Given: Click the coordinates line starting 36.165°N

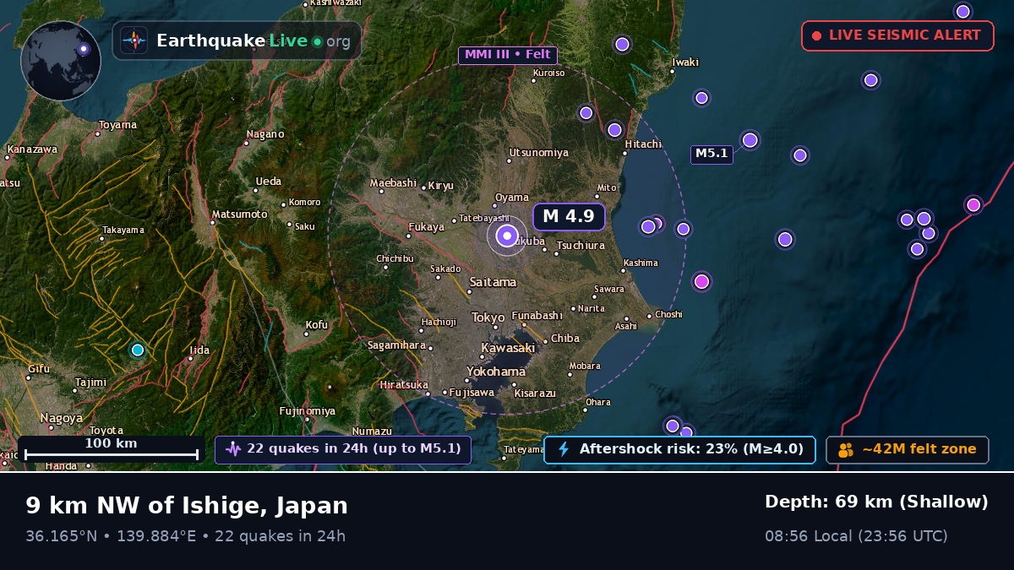Looking at the screenshot, I should [x=185, y=536].
